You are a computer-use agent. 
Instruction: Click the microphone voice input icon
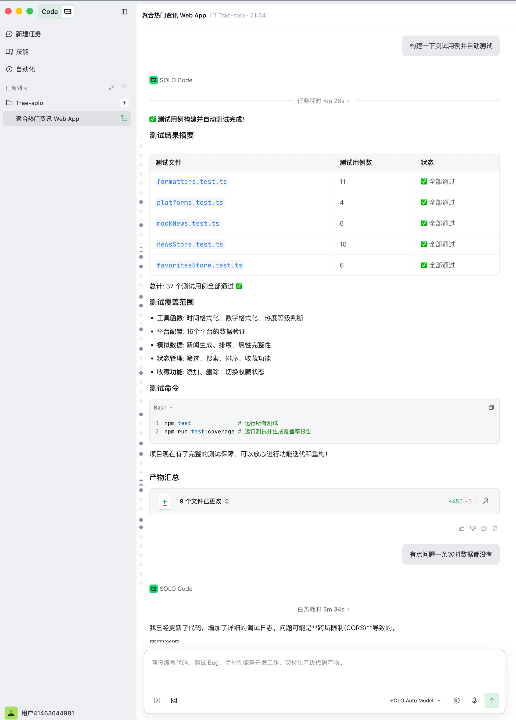point(474,700)
